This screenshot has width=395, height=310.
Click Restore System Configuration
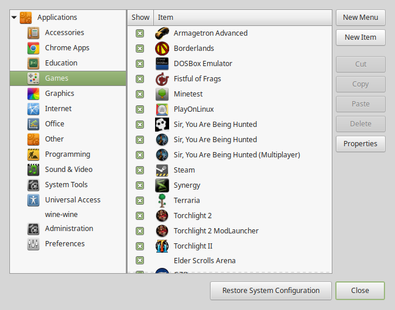(271, 290)
